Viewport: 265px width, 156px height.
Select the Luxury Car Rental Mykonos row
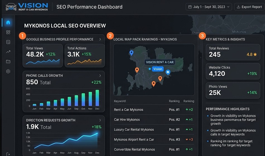pyautogui.click(x=154, y=130)
